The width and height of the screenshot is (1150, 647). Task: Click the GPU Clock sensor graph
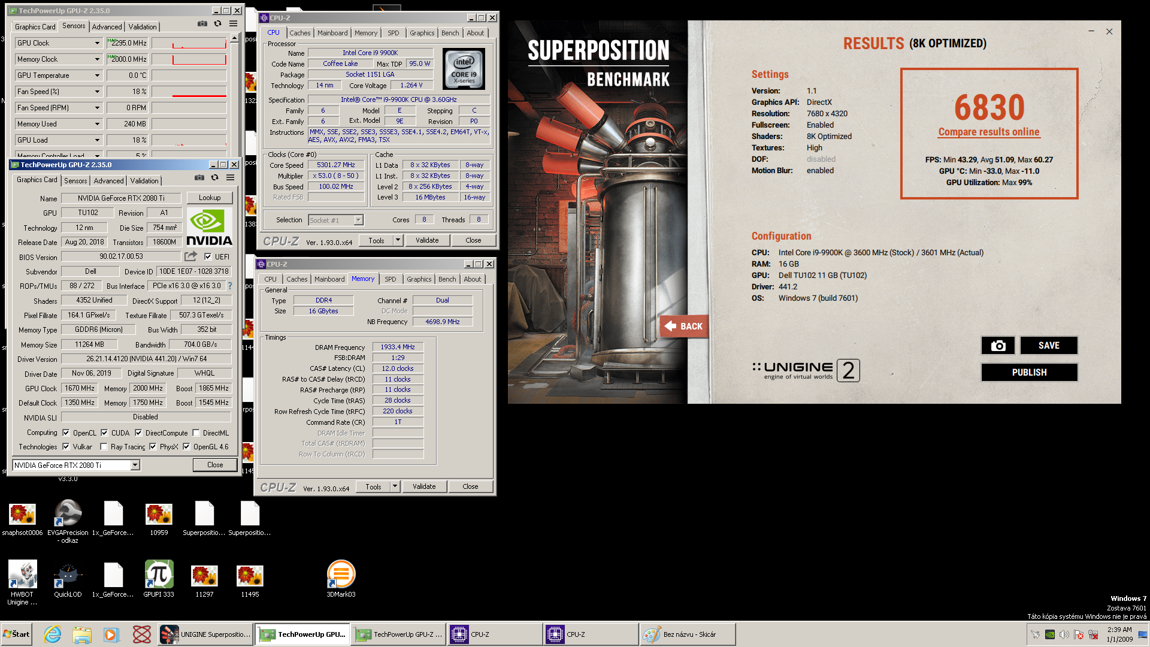click(189, 43)
